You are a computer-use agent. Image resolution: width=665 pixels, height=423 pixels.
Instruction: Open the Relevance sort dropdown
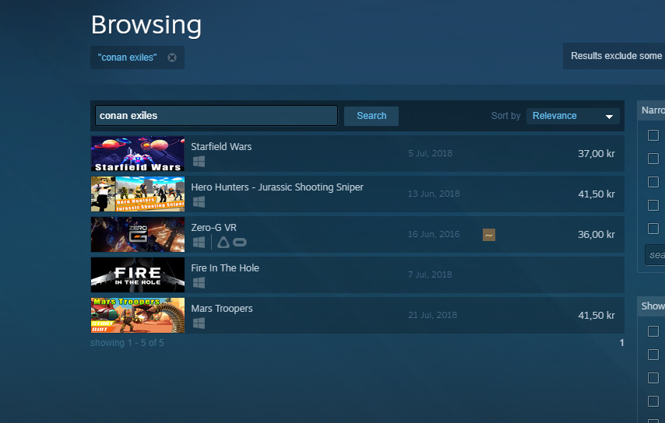[572, 116]
